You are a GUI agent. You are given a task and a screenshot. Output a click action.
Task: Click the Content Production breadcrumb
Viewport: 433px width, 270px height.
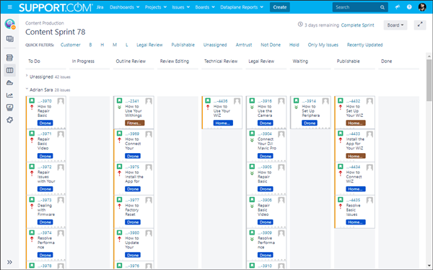click(x=45, y=23)
